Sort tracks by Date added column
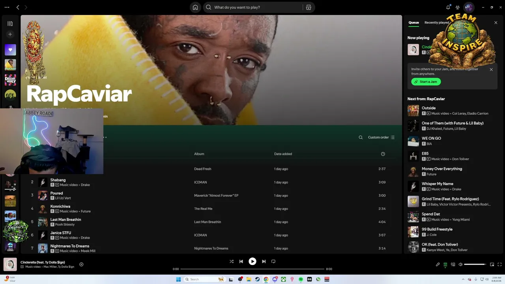The height and width of the screenshot is (284, 505). point(283,154)
